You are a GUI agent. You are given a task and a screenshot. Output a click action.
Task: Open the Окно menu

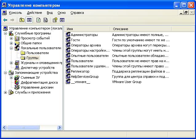[62, 13]
